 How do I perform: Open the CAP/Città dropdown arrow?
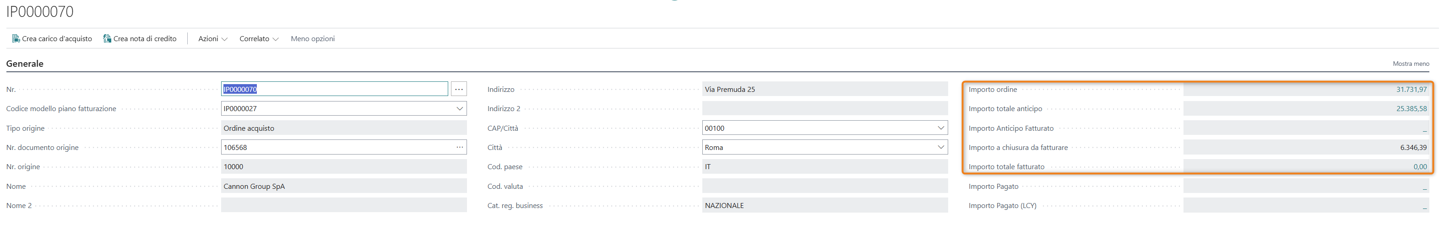click(941, 128)
